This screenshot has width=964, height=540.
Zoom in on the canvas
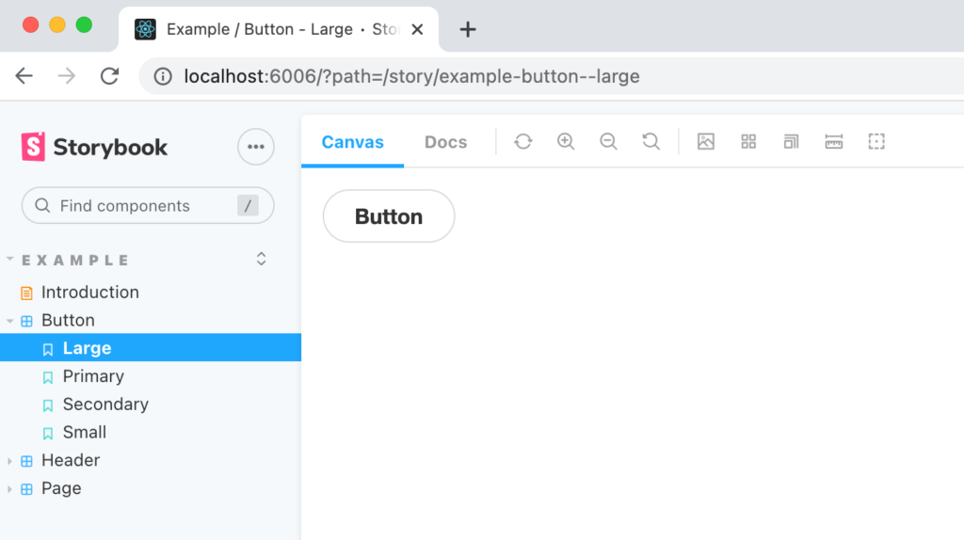pyautogui.click(x=566, y=142)
